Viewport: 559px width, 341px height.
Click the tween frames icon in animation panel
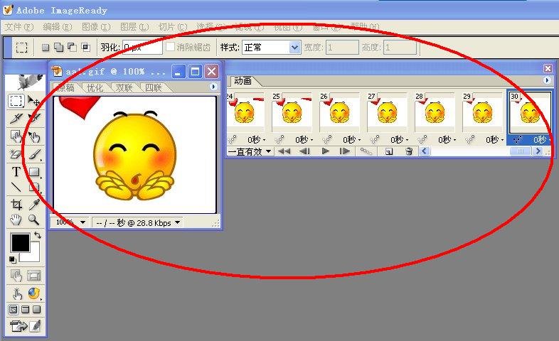pyautogui.click(x=366, y=151)
